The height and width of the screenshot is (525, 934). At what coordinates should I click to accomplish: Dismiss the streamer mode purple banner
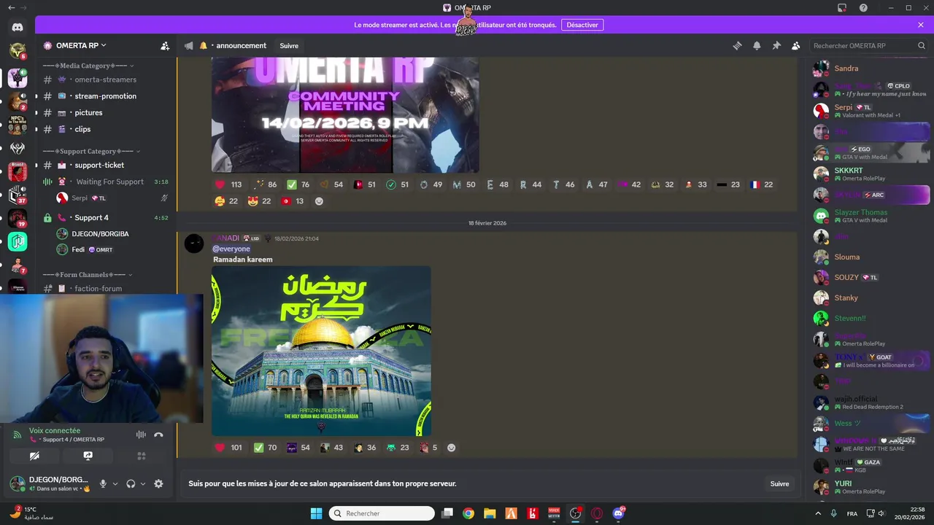tap(921, 25)
